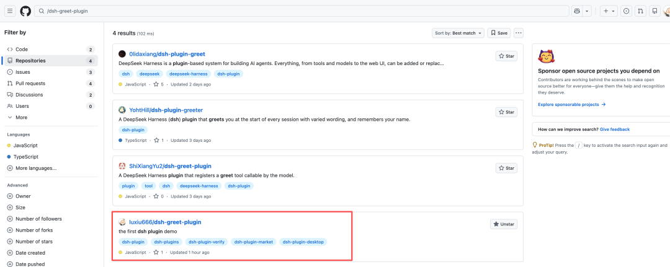Click the 'Updated 1 hour ago' text
This screenshot has width=670, height=267.
click(x=190, y=253)
